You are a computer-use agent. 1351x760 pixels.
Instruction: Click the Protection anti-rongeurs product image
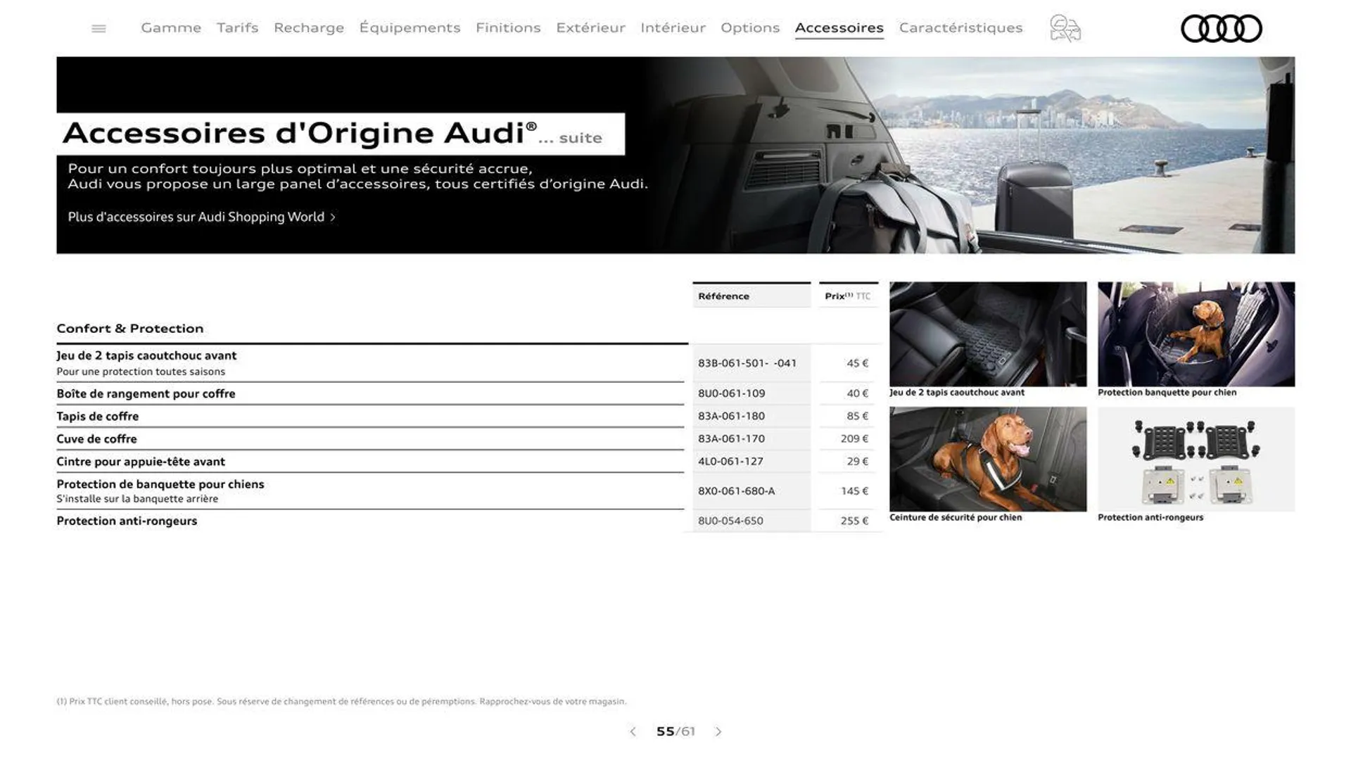tap(1195, 459)
